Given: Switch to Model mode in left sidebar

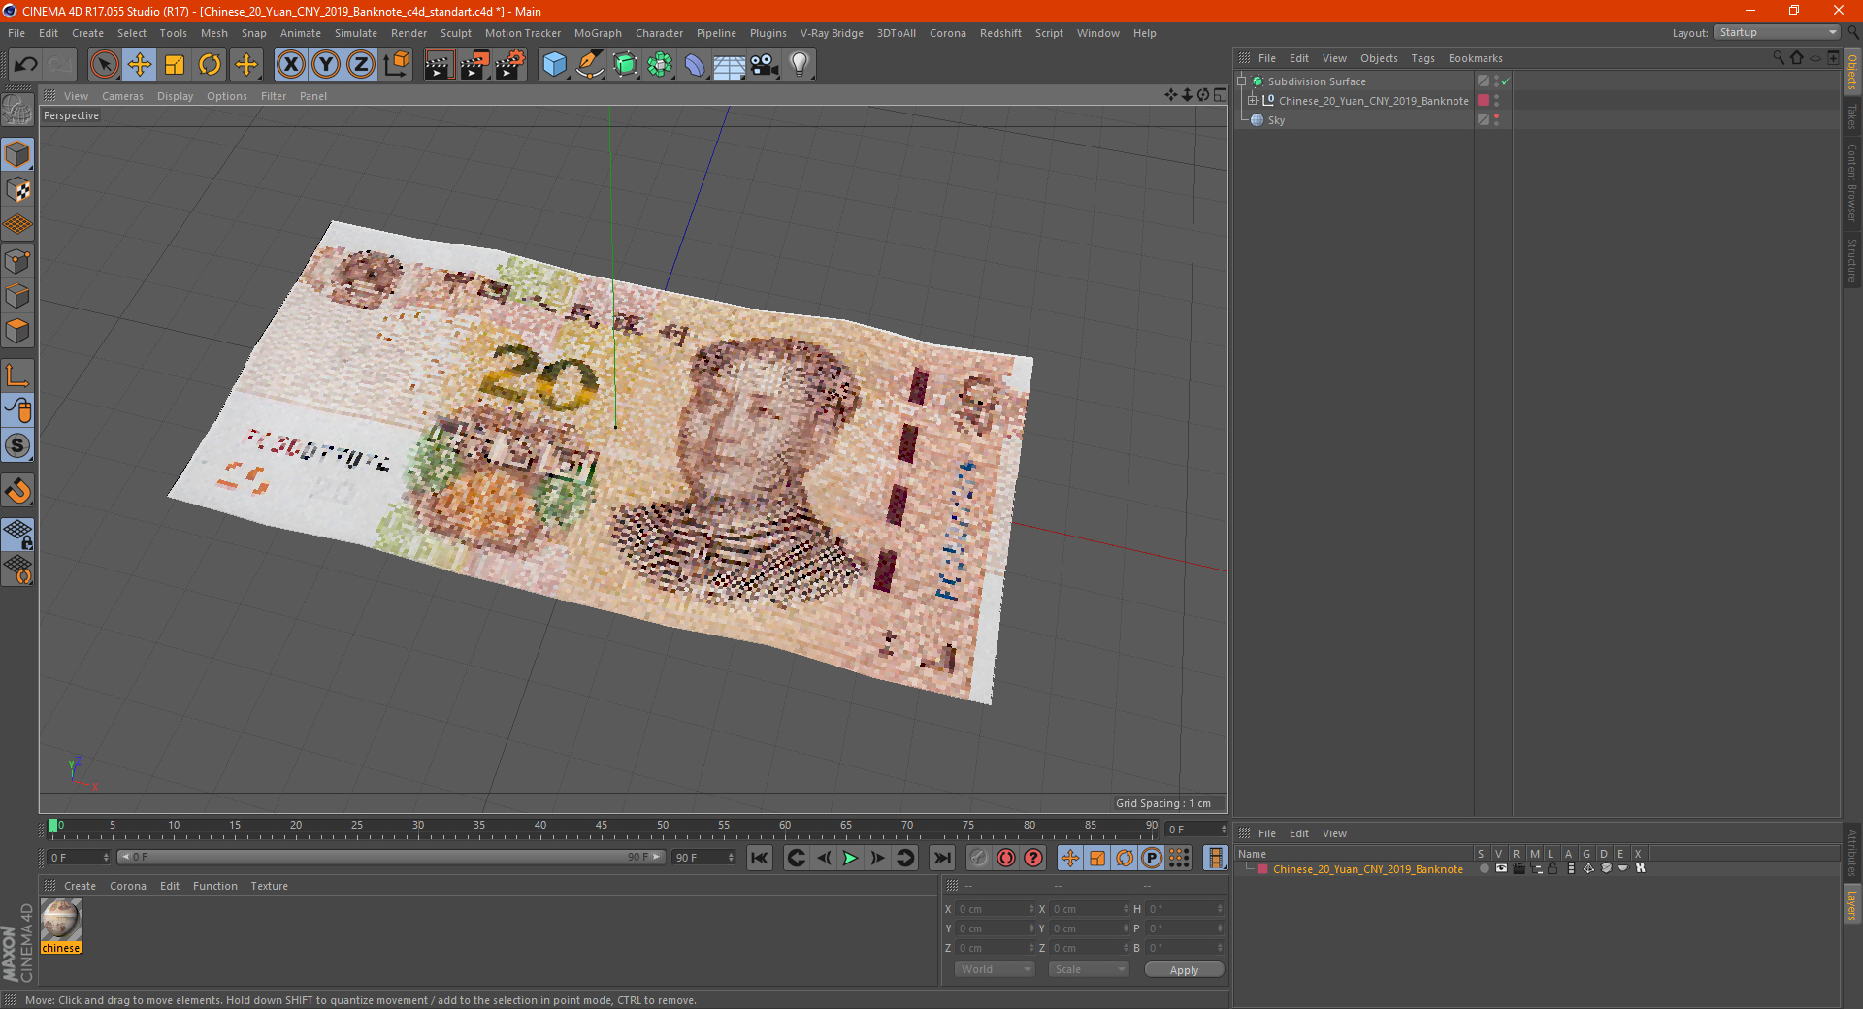Looking at the screenshot, I should pos(17,154).
